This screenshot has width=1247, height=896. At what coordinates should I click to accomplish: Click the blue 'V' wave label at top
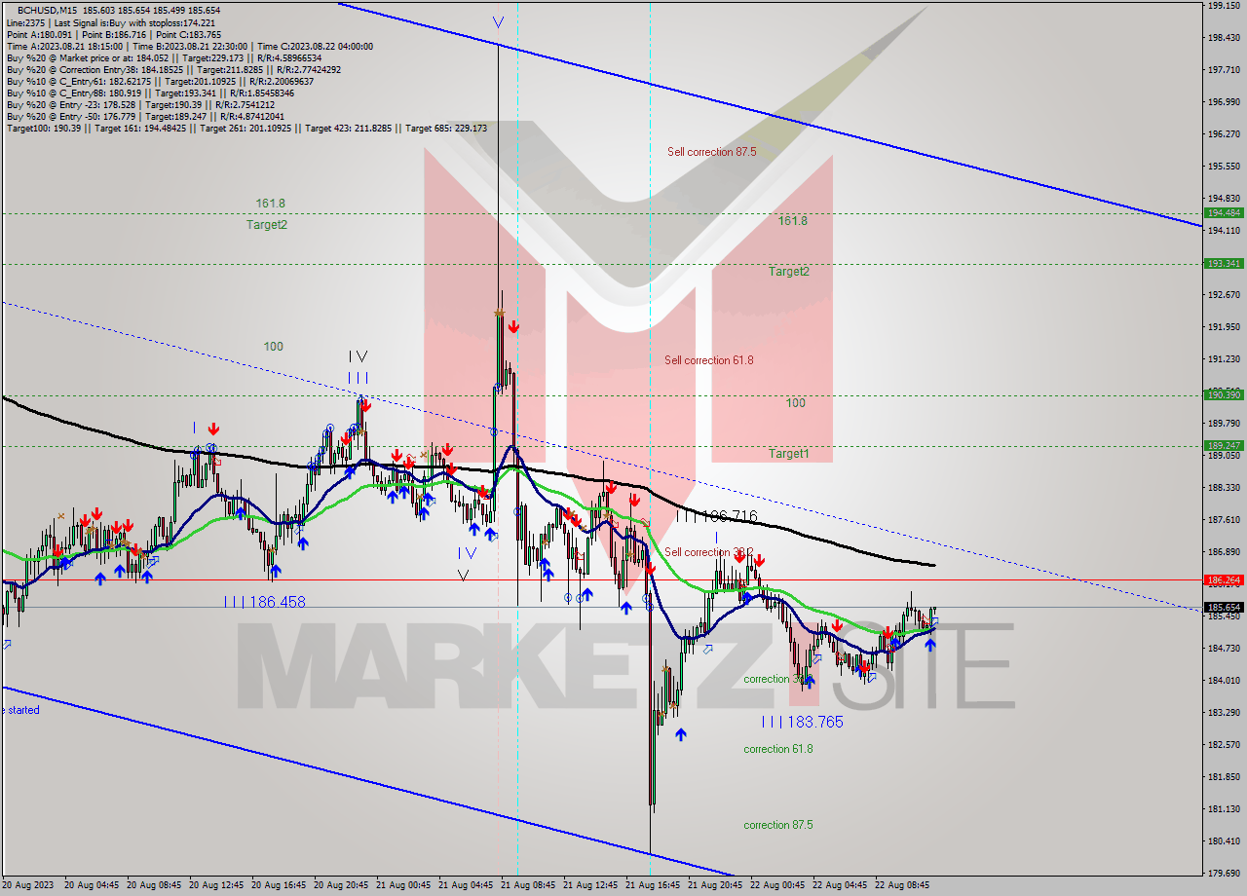(x=498, y=22)
